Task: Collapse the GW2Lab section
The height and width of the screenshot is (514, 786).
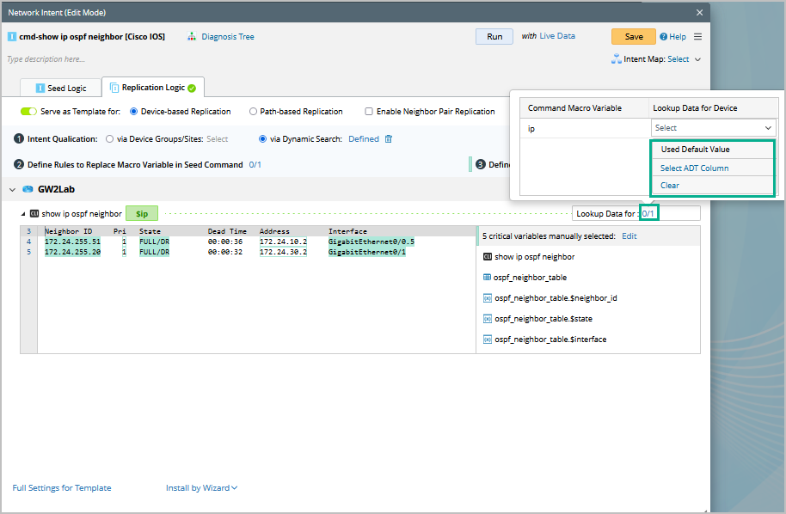Action: pos(13,189)
